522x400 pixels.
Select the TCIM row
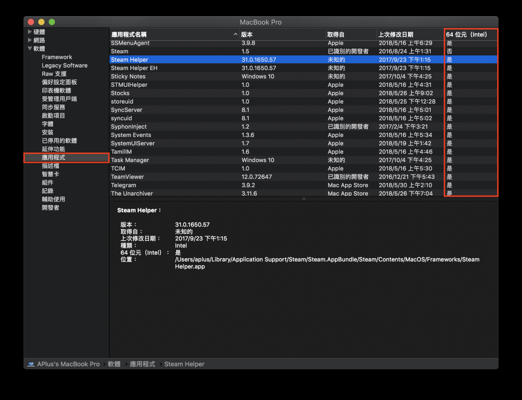[x=303, y=168]
